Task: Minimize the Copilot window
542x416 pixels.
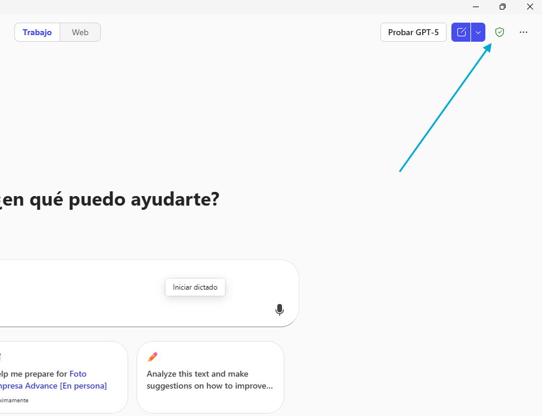Action: tap(476, 7)
